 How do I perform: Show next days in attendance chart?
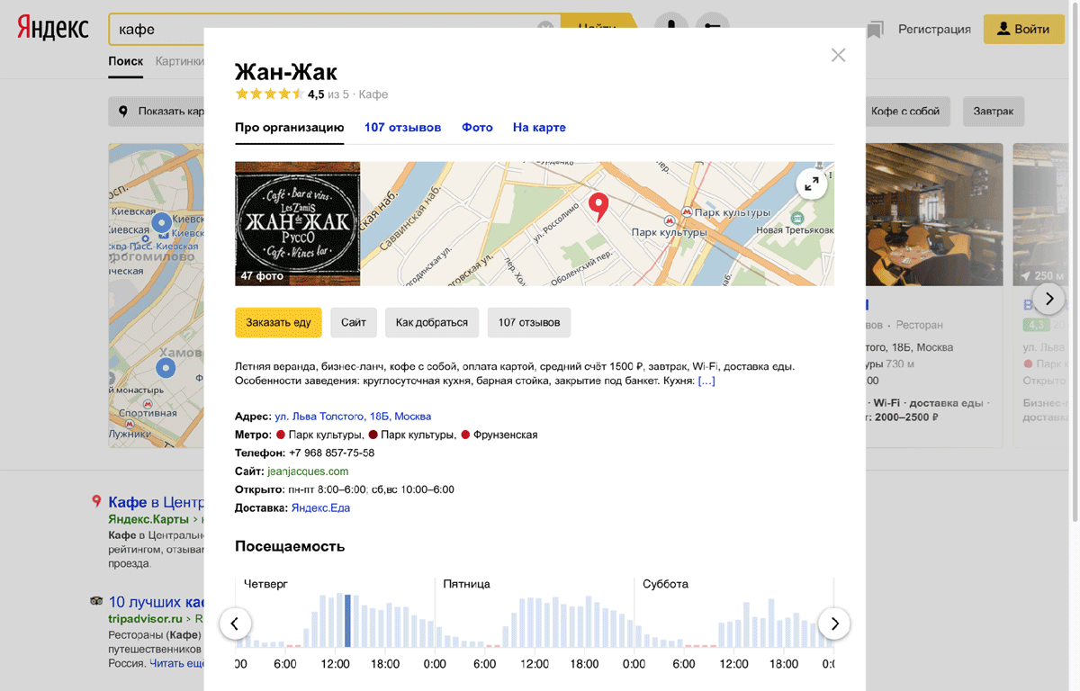(x=834, y=623)
